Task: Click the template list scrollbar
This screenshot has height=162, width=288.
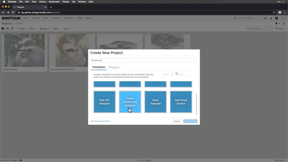Action: (196, 104)
